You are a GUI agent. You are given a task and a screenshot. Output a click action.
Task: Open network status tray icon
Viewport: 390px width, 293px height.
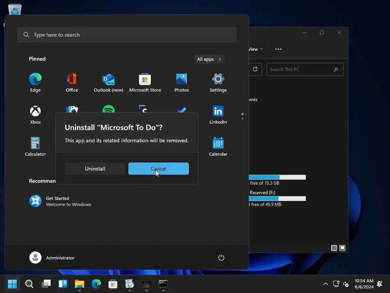click(x=336, y=284)
